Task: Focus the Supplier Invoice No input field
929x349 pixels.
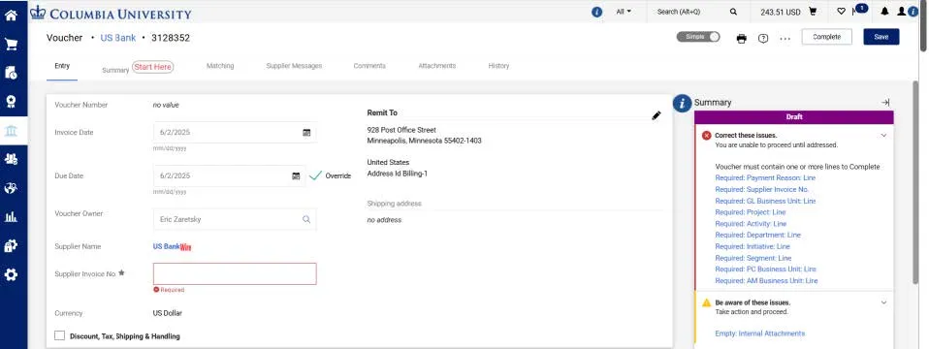Action: [x=235, y=273]
